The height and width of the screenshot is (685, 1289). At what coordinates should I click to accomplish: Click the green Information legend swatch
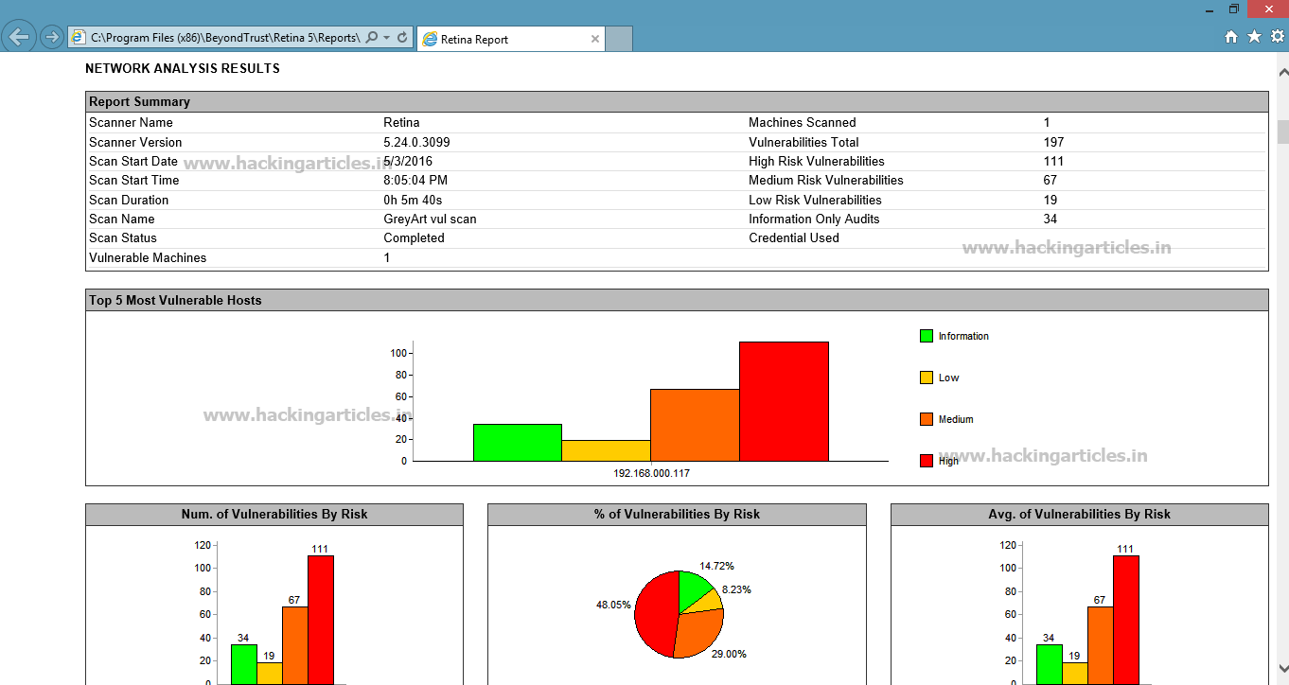pos(927,336)
